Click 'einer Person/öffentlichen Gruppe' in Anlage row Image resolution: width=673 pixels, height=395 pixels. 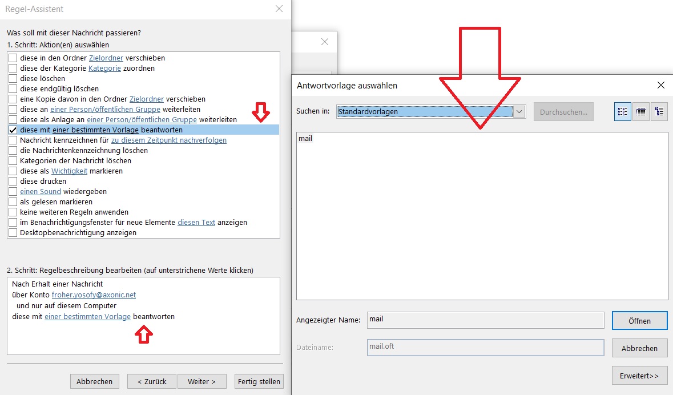[x=142, y=120]
